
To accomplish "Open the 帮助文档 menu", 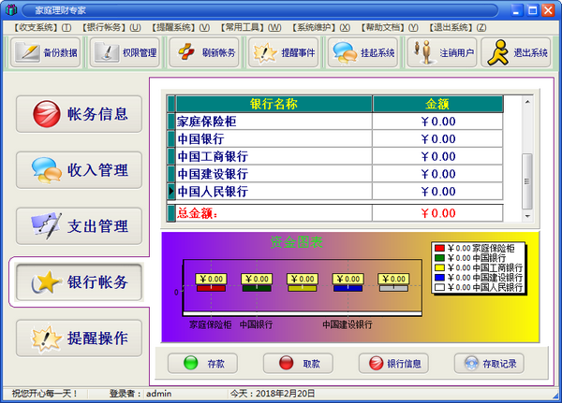I will click(386, 28).
